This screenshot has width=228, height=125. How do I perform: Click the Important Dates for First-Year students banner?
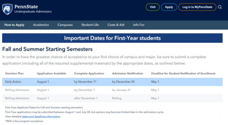pos(112,38)
